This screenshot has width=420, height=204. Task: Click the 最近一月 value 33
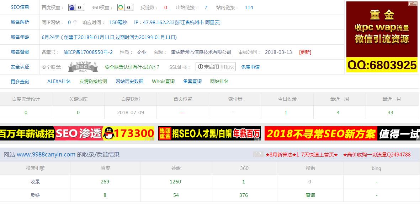tap(390, 112)
